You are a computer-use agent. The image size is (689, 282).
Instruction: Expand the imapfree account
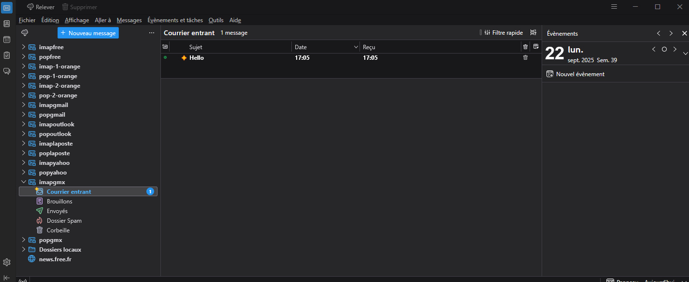(x=23, y=47)
